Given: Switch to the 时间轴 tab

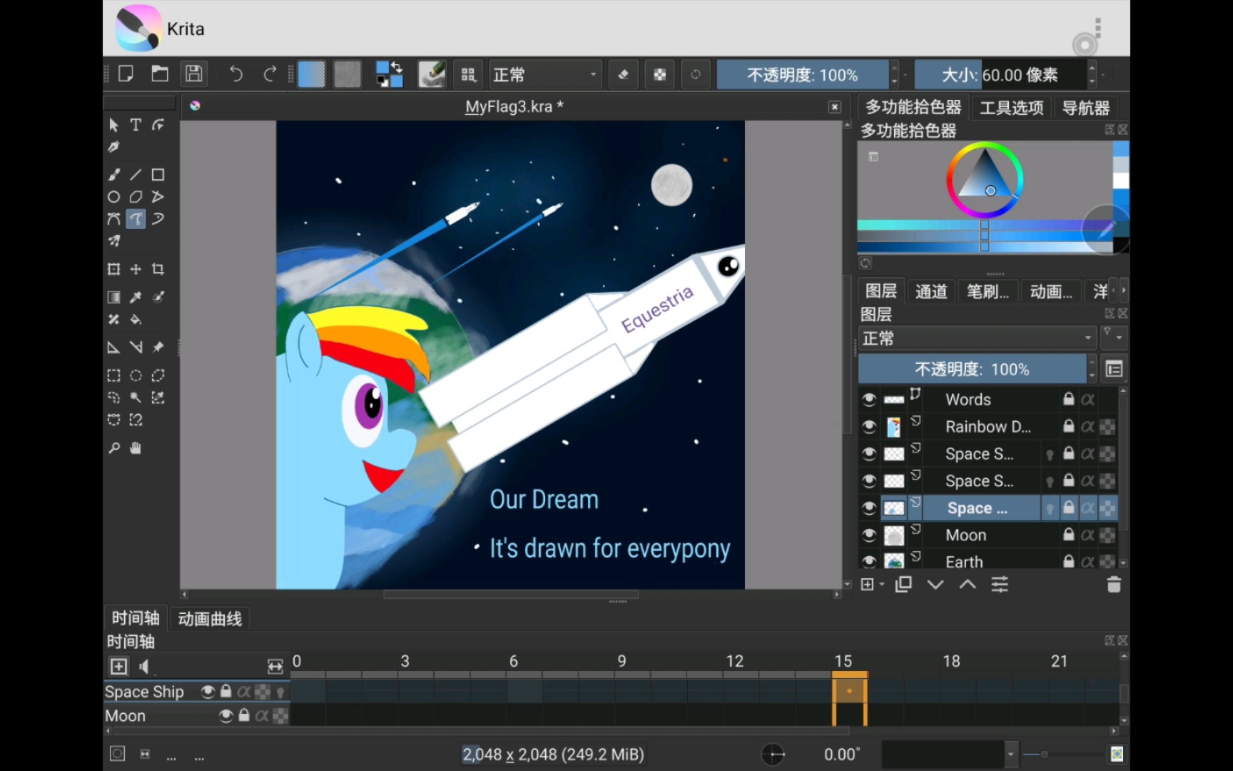Looking at the screenshot, I should 136,618.
